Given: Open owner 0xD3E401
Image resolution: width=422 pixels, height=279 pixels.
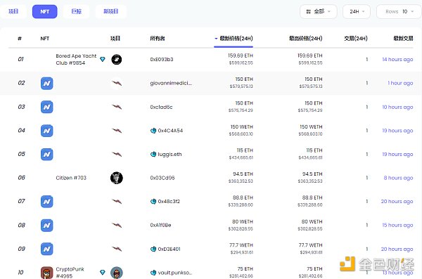Looking at the screenshot, I should tap(169, 249).
